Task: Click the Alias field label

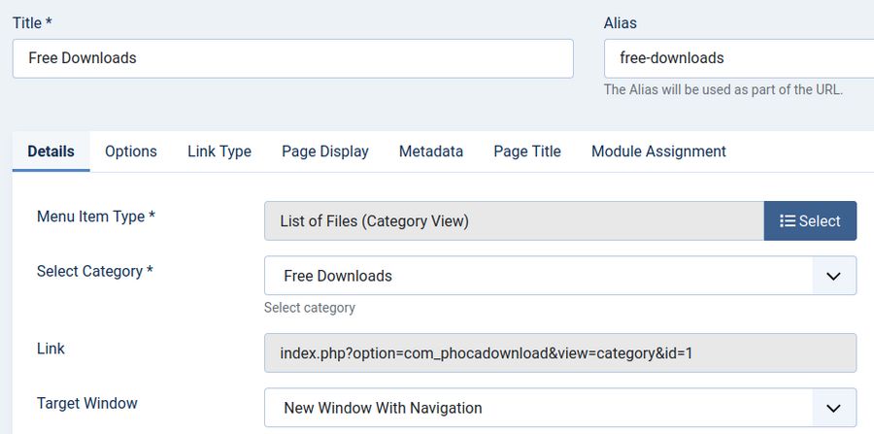Action: (620, 22)
